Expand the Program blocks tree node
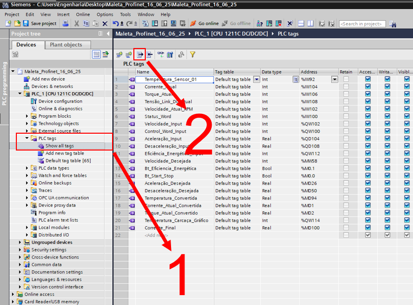This screenshot has height=305, width=413. pos(28,116)
